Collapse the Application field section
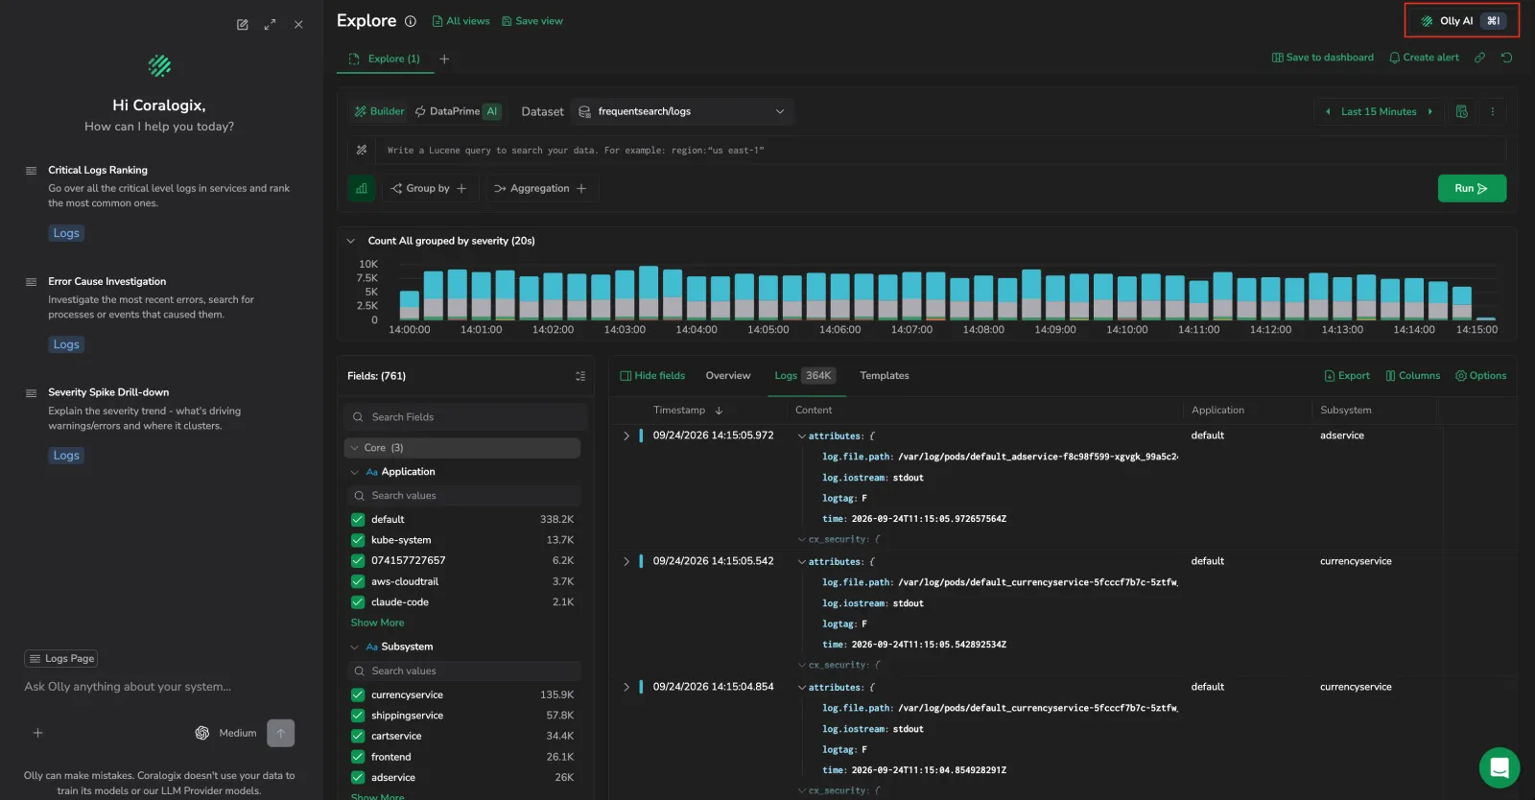Viewport: 1535px width, 800px height. pos(355,472)
